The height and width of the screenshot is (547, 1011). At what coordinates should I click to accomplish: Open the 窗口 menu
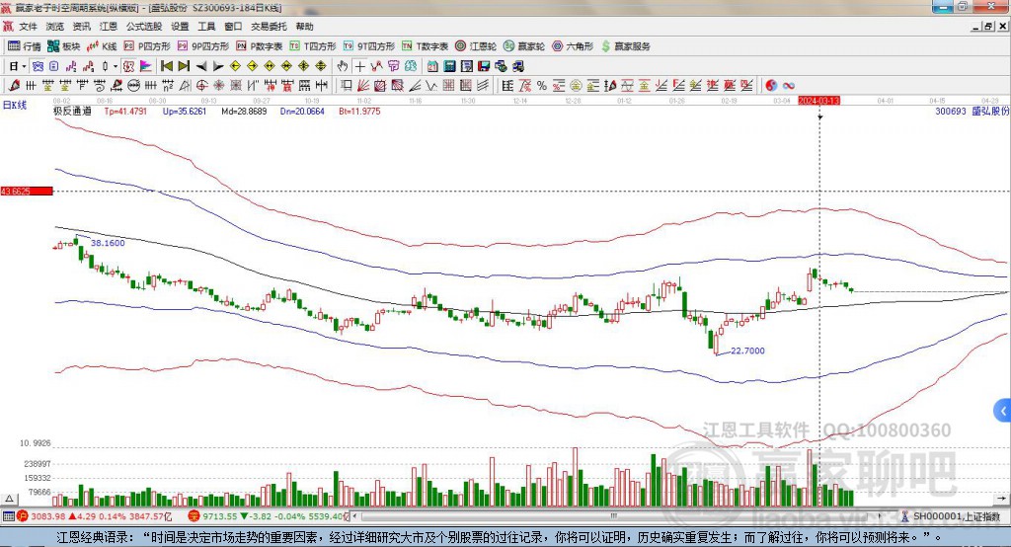point(233,27)
